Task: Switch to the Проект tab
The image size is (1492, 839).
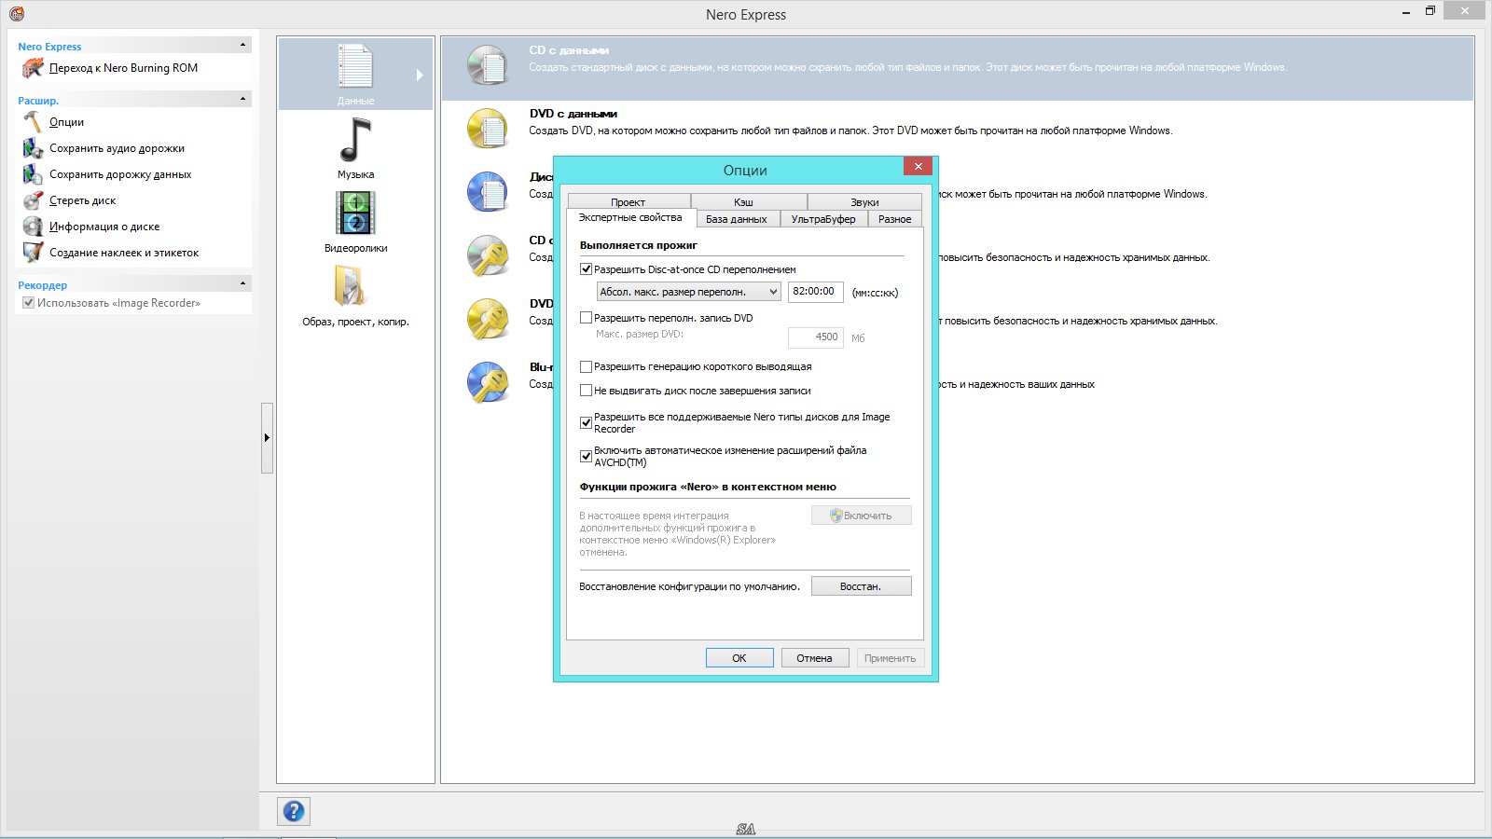Action: tap(629, 201)
